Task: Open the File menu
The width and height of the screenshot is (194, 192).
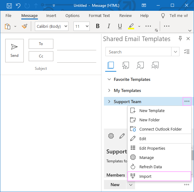Action: click(x=8, y=16)
